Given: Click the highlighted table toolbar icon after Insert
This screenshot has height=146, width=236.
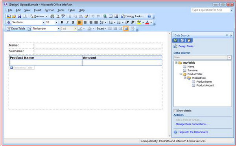Looking at the screenshot, I should (x=126, y=29).
